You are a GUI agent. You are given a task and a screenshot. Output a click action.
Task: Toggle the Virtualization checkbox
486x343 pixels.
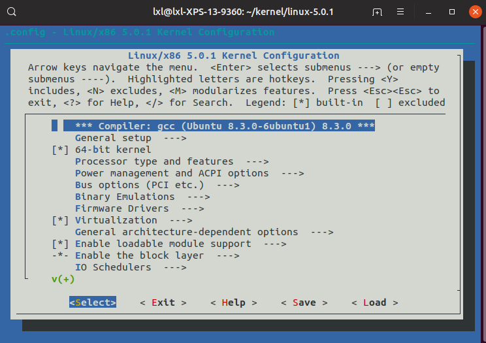[x=59, y=220]
